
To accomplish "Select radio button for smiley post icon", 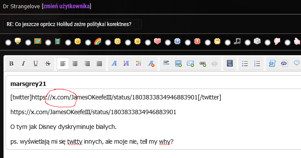I will 68,43.
